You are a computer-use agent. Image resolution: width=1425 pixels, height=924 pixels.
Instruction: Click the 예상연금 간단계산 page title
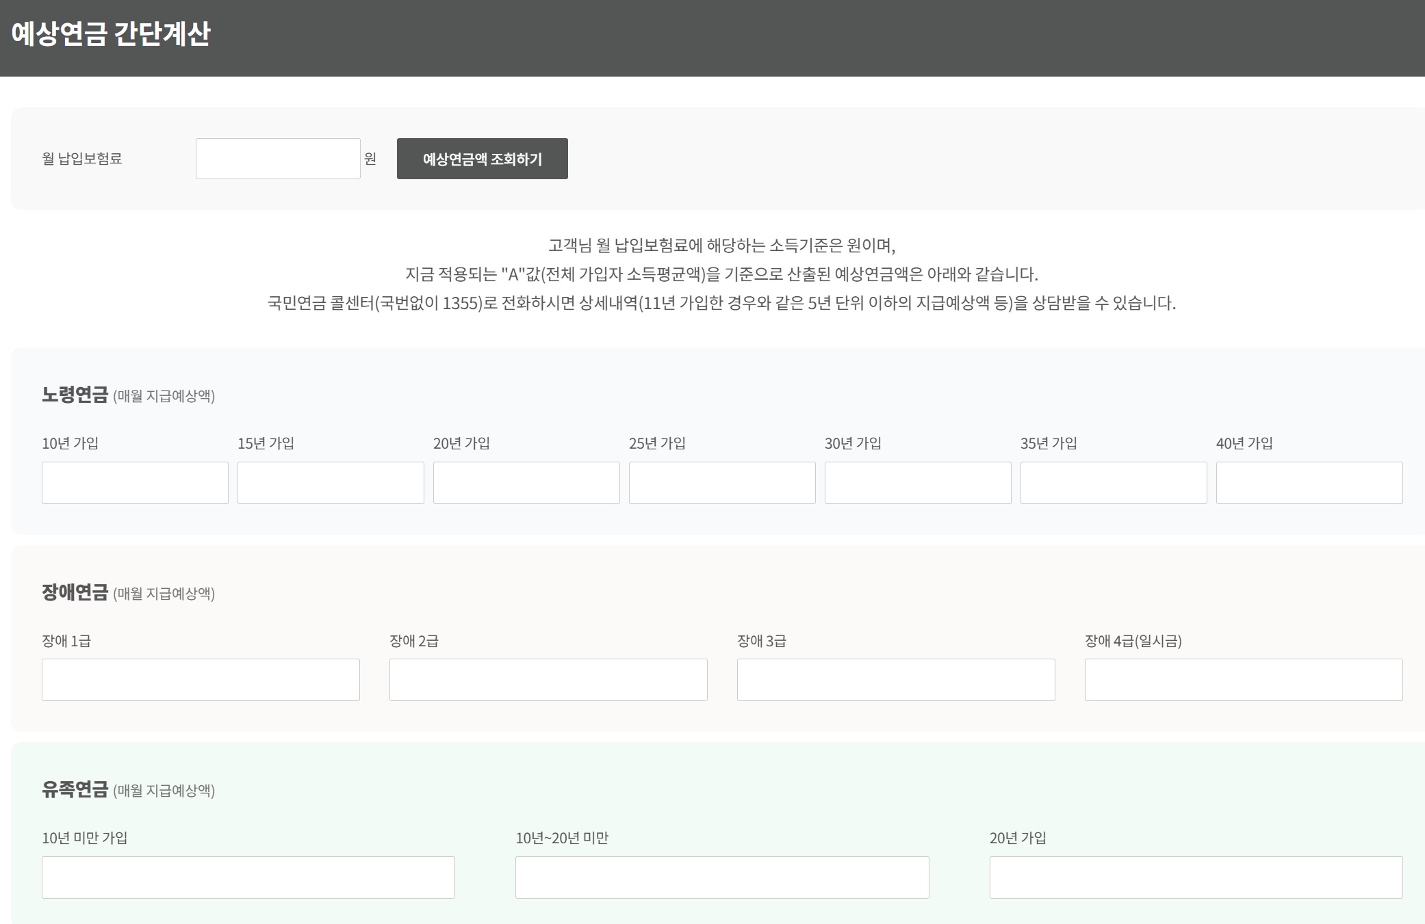click(x=111, y=34)
